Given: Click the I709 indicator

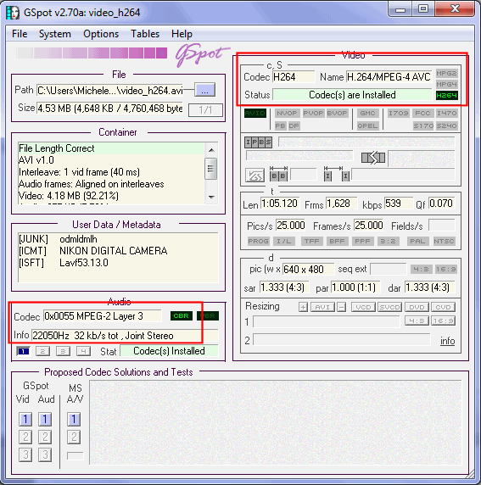Looking at the screenshot, I should tap(399, 114).
